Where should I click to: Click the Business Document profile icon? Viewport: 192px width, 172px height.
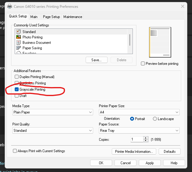19,42
